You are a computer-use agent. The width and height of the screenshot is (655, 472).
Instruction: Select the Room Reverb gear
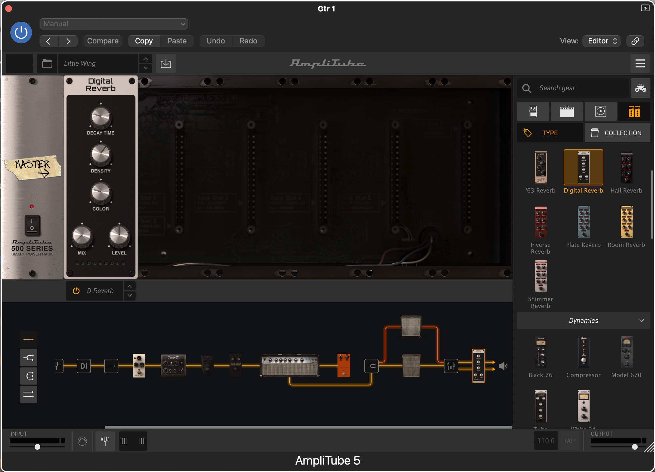point(626,227)
